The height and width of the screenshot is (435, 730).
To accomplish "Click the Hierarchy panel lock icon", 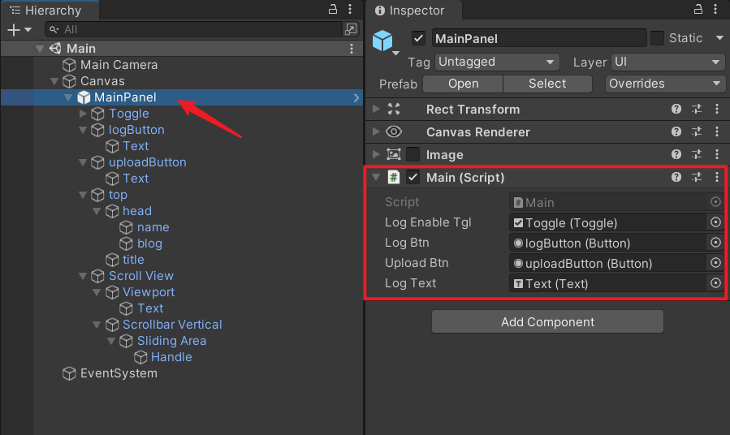I will pyautogui.click(x=333, y=9).
